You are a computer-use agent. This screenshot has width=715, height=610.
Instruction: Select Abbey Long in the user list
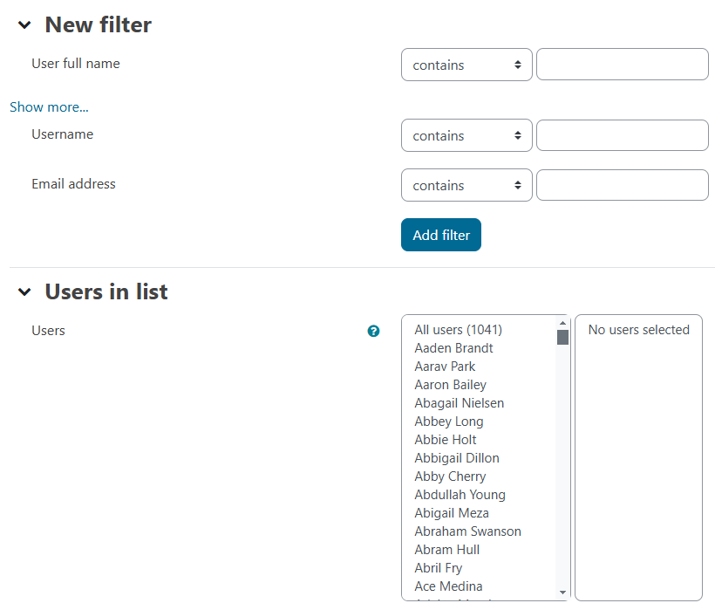coord(449,422)
